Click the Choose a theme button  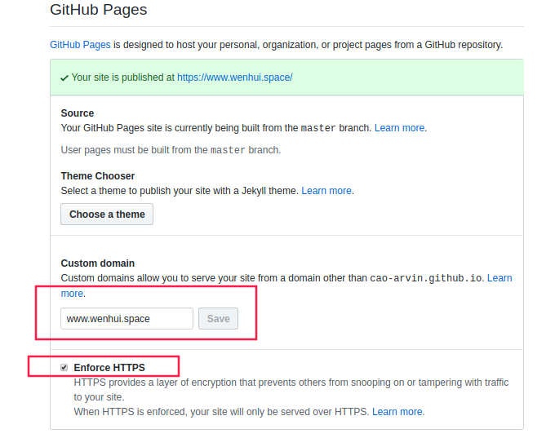click(107, 214)
